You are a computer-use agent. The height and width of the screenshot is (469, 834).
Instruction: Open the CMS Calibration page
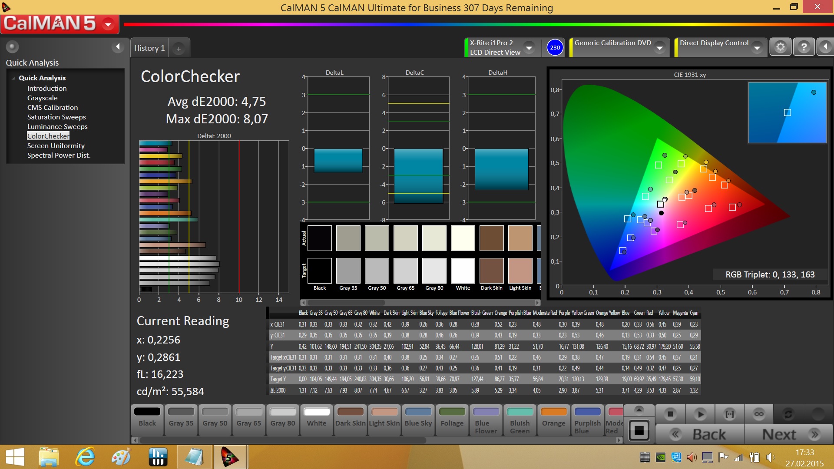[x=53, y=107]
